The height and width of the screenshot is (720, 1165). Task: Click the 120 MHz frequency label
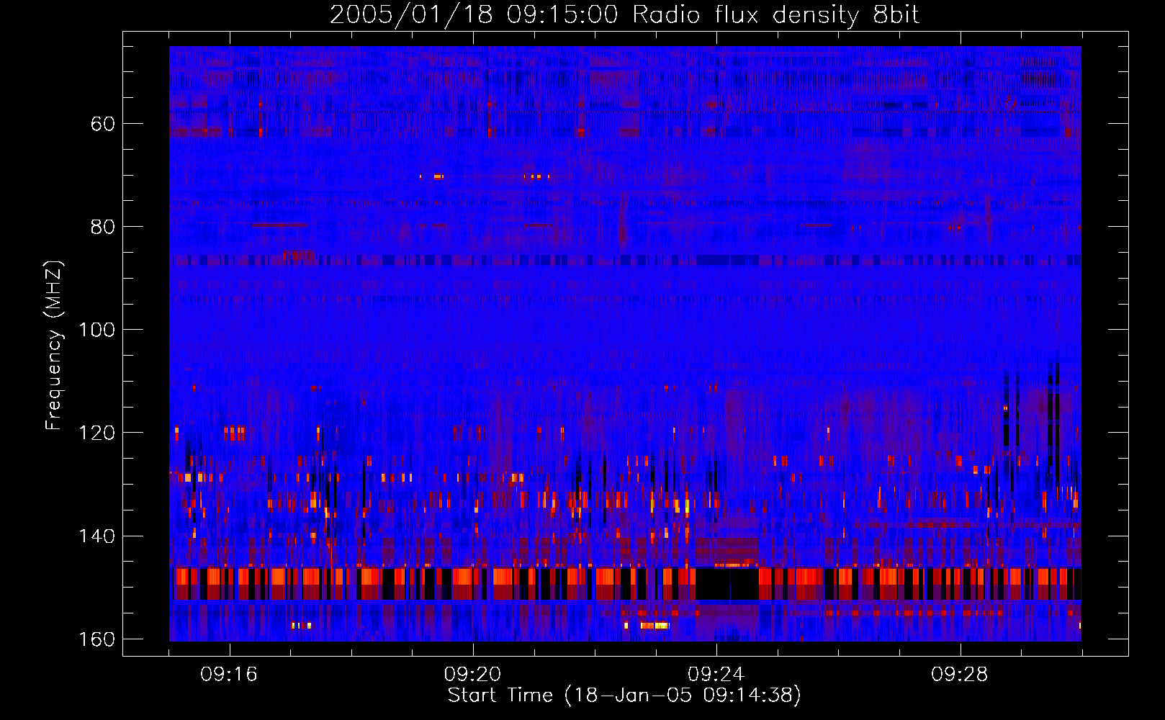pos(96,433)
